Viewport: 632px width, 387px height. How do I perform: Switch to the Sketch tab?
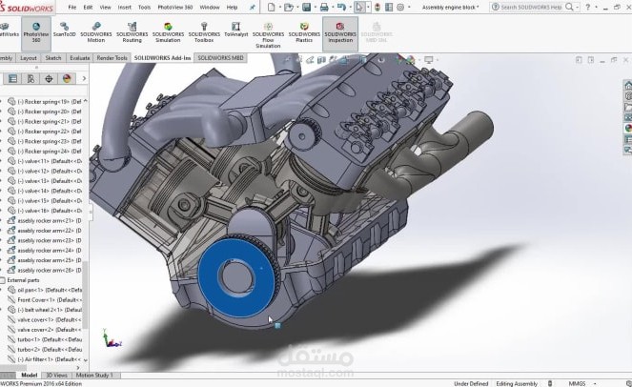point(53,58)
